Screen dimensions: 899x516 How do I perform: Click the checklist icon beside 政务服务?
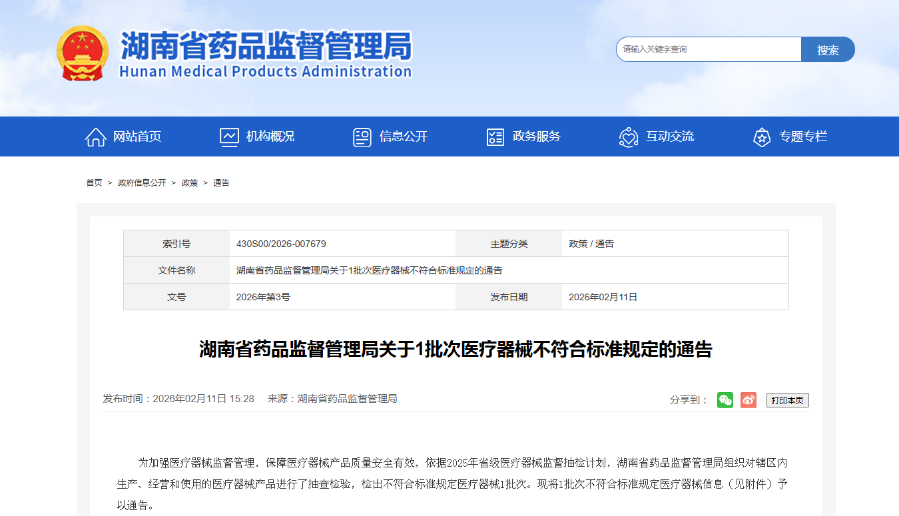(x=495, y=137)
